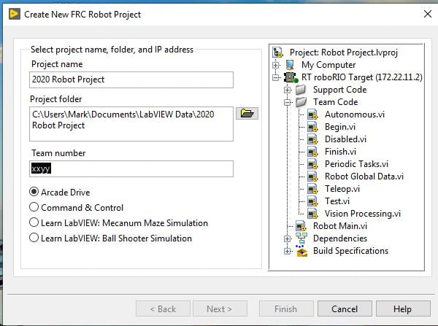Select RT roboRIO Target (172.22.11.2) label
The width and height of the screenshot is (438, 326).
362,77
